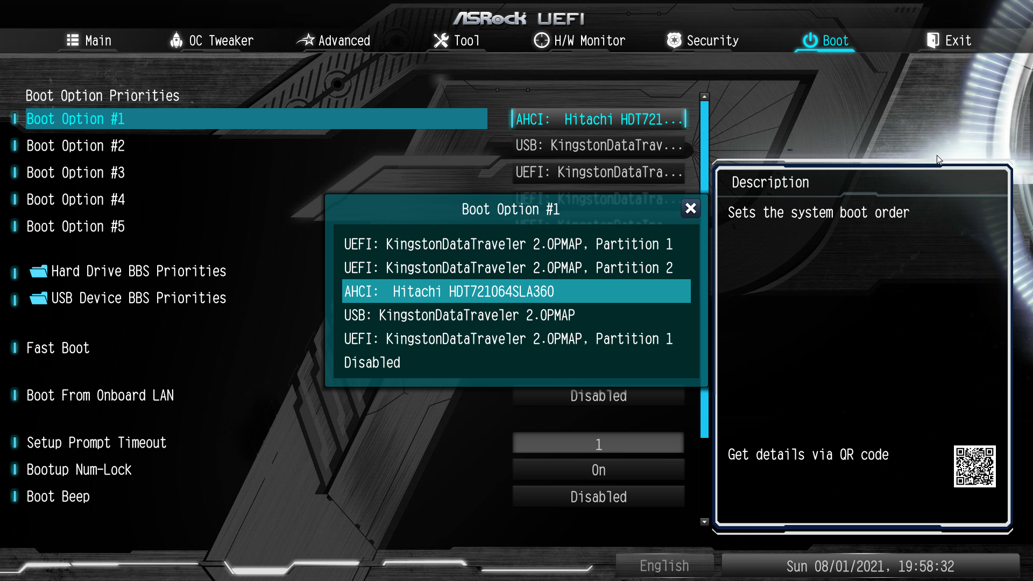Select the Boot From Onboard LAN row
Screen dimensions: 1033x581
[100, 395]
